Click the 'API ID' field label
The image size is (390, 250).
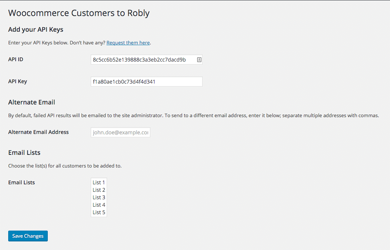pos(16,59)
